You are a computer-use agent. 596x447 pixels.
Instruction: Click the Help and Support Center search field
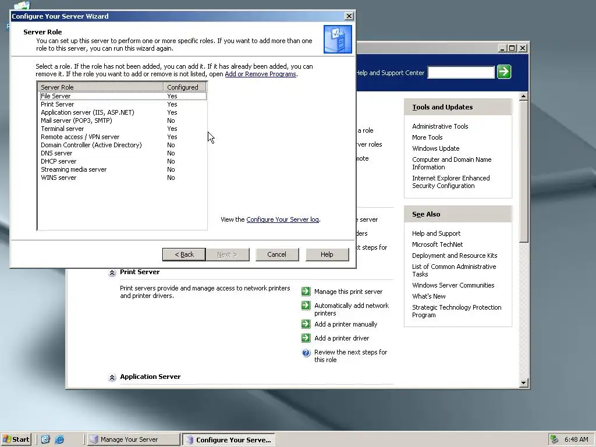click(x=461, y=72)
